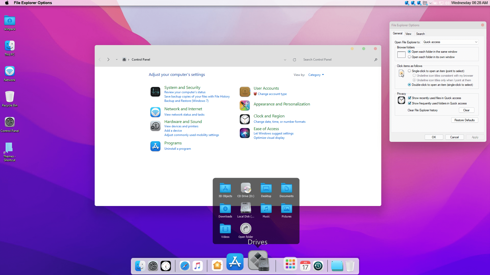Image resolution: width=490 pixels, height=275 pixels.
Task: Expand Control Panel View by Category dropdown
Action: point(316,75)
